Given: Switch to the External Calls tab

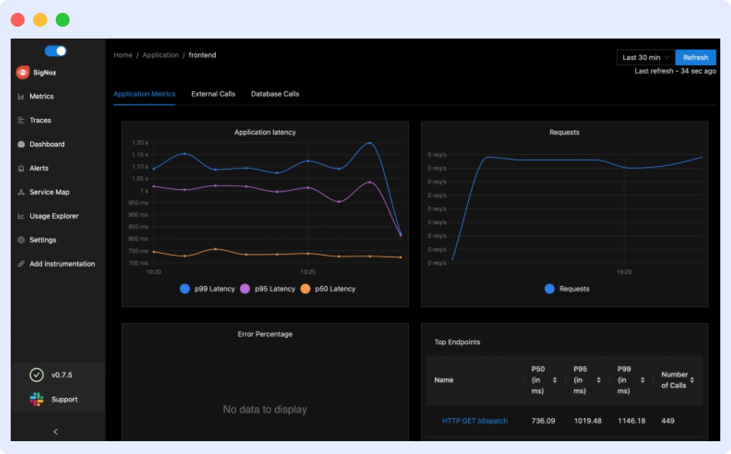Looking at the screenshot, I should click(213, 94).
